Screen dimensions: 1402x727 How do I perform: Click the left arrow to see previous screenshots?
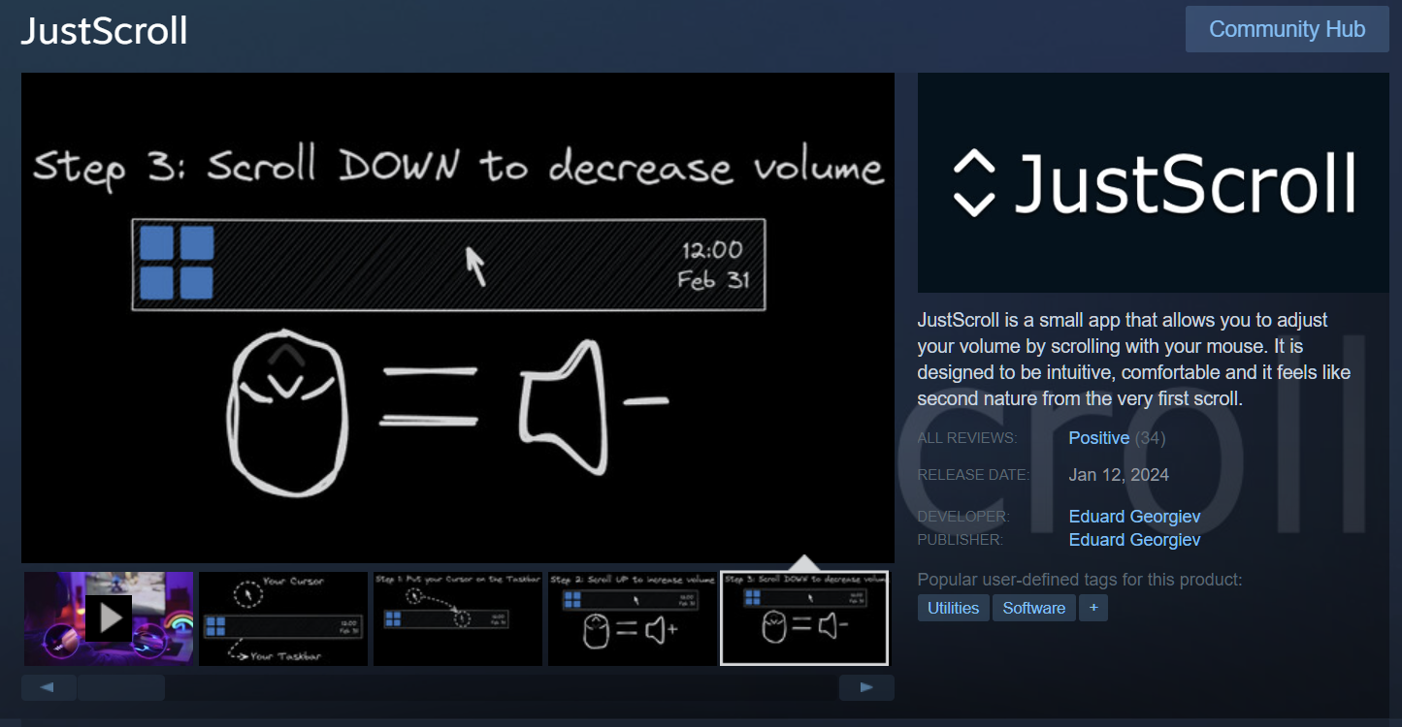[x=48, y=687]
